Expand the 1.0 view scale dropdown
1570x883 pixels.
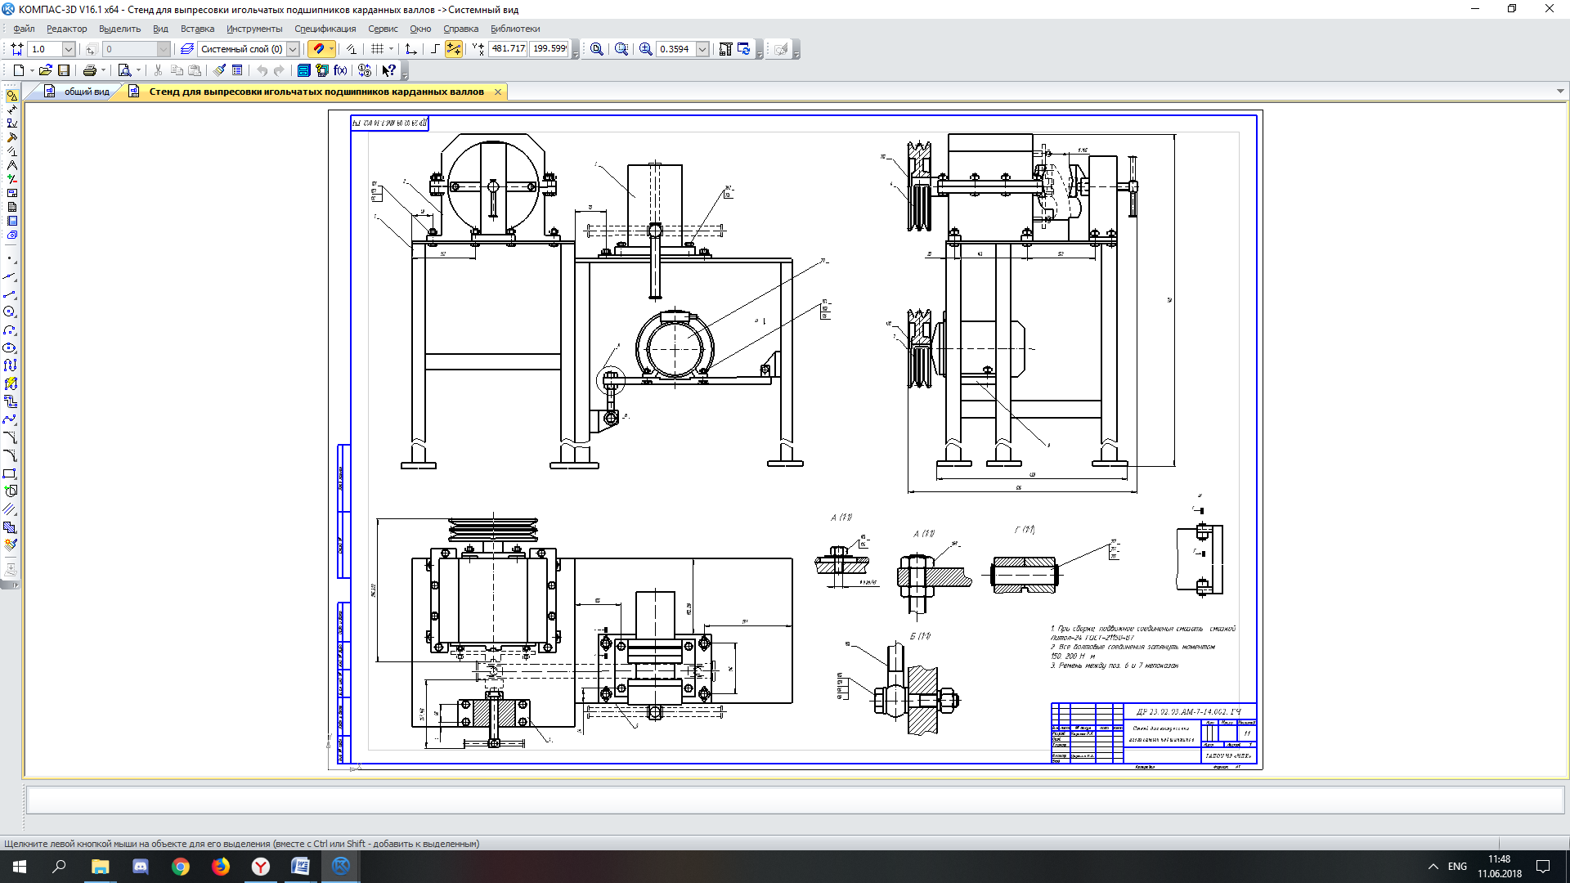point(69,49)
